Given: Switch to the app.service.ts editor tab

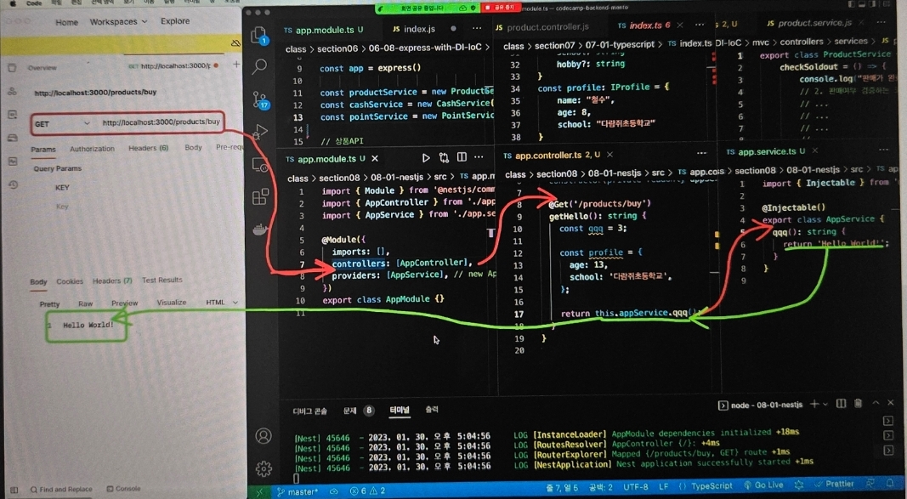Looking at the screenshot, I should click(767, 151).
